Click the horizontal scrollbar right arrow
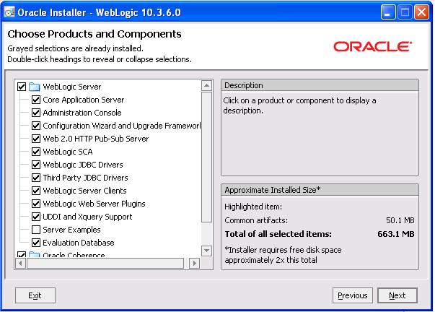This screenshot has height=312, width=435. pos(194,264)
